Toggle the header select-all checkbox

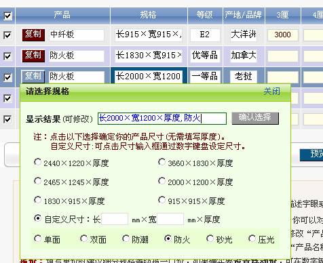tap(7, 16)
